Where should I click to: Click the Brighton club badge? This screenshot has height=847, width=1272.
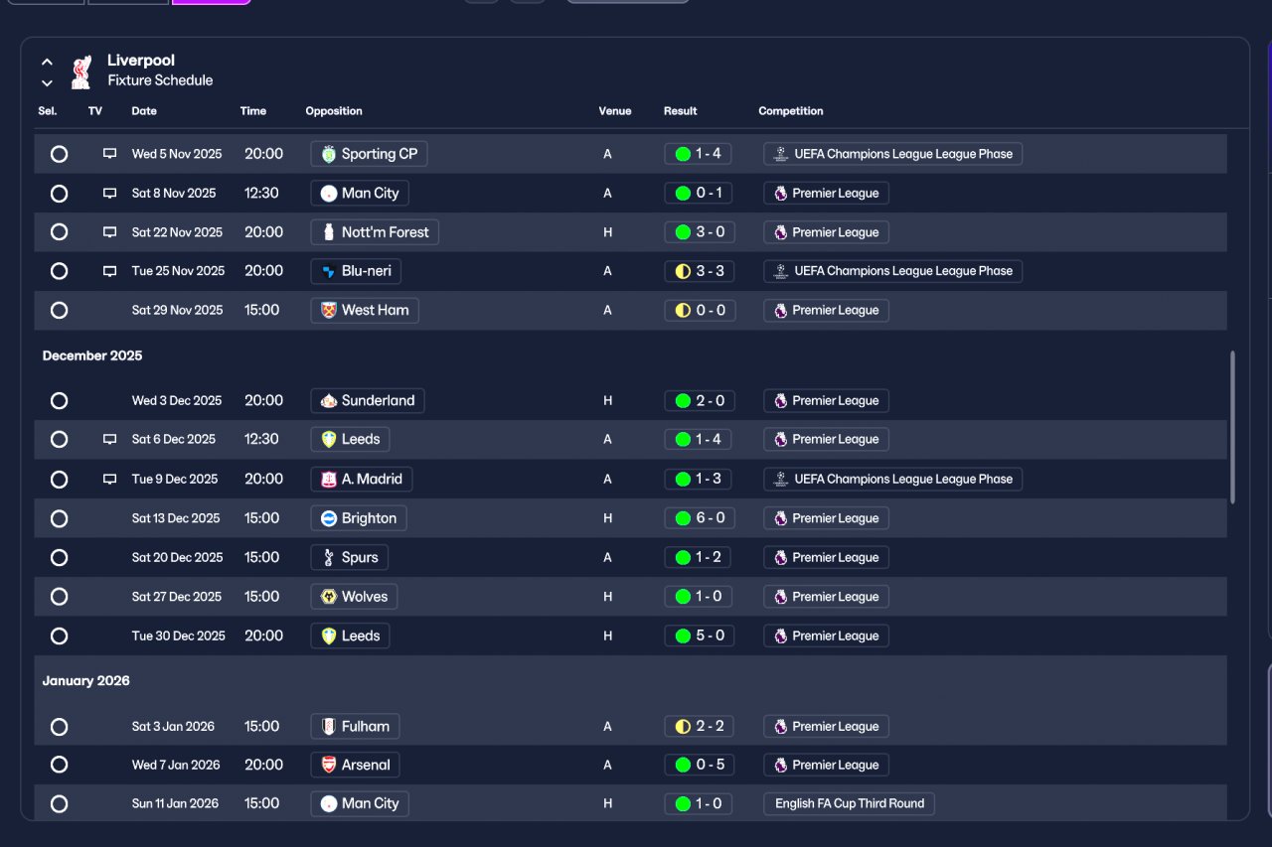pyautogui.click(x=329, y=518)
